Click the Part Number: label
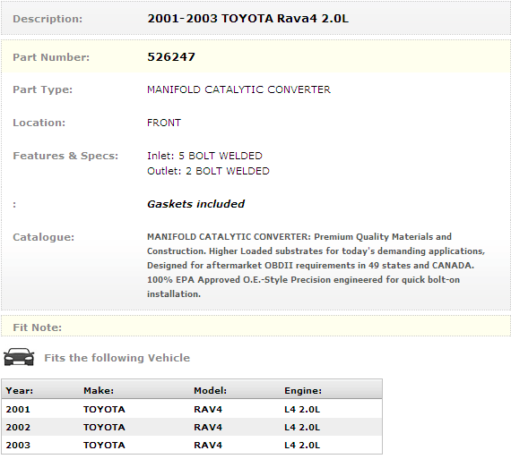511x476 pixels. coord(51,57)
